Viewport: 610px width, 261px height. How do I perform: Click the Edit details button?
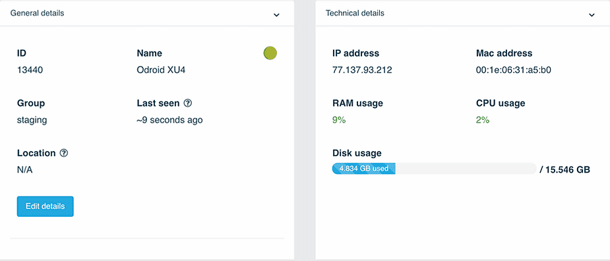[x=45, y=206]
